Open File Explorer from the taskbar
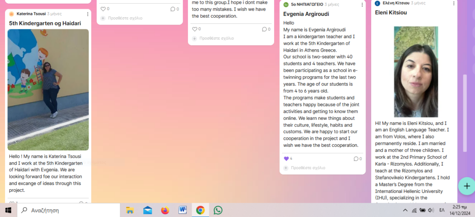The image size is (475, 217). (130, 210)
